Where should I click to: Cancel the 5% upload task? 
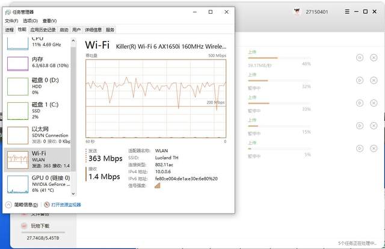374,149
